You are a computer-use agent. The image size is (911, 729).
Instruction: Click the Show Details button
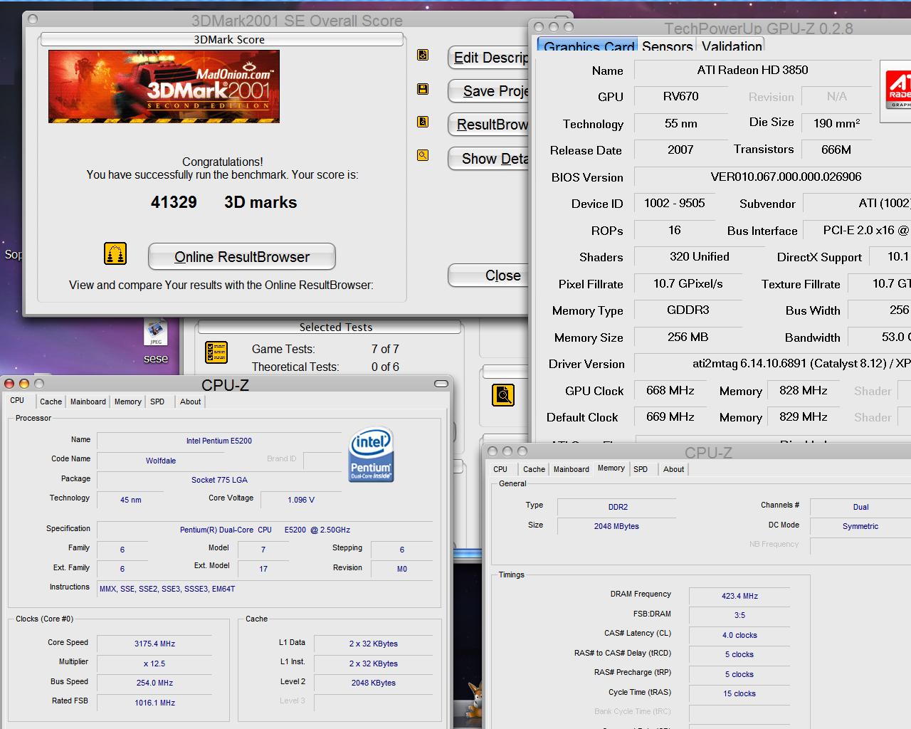[488, 159]
